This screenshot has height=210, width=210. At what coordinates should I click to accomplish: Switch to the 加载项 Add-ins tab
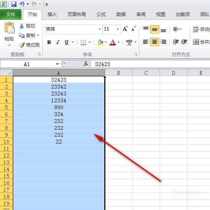tap(183, 15)
